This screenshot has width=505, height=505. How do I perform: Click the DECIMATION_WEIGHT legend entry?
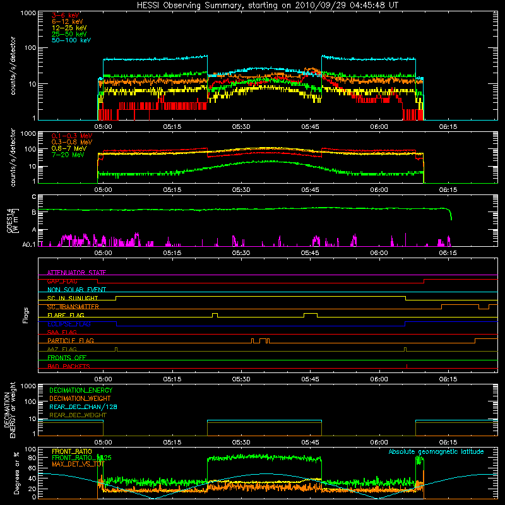click(x=80, y=398)
